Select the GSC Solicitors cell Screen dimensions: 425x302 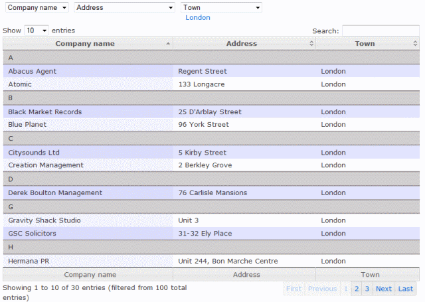(88, 234)
